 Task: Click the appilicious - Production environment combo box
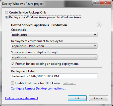[54, 46]
